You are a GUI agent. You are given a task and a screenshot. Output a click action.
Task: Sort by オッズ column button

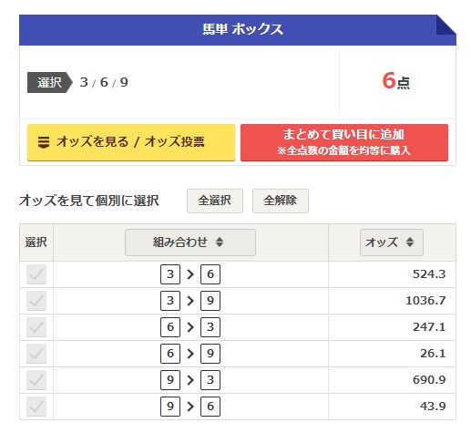coord(392,242)
